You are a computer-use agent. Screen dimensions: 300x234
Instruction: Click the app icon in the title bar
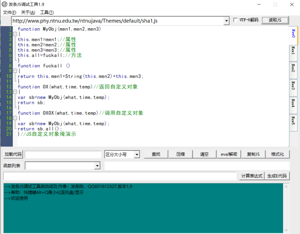coord(4,4)
